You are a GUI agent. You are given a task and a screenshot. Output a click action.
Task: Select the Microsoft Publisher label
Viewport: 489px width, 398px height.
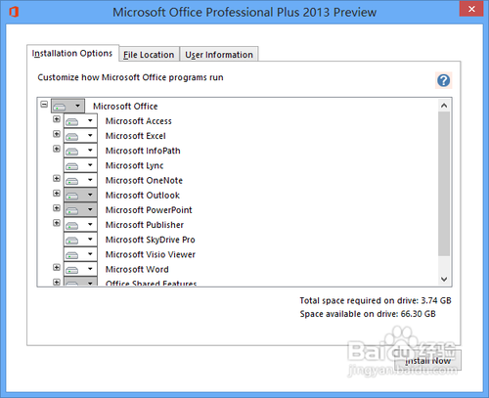tap(145, 225)
